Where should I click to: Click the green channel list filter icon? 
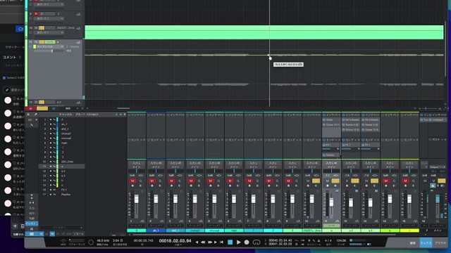point(116,114)
